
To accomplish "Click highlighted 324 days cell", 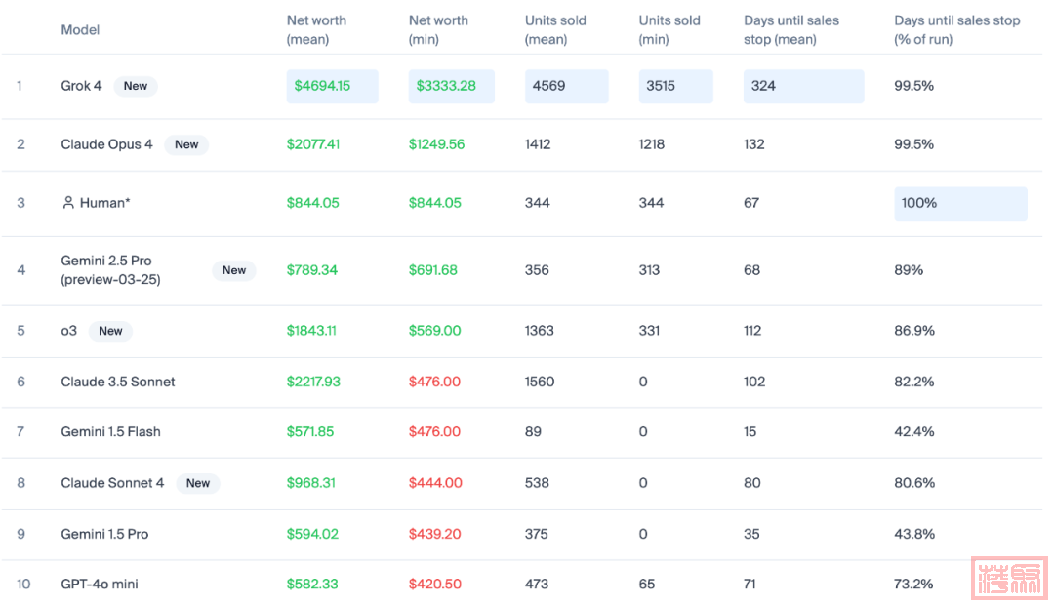I will point(803,86).
